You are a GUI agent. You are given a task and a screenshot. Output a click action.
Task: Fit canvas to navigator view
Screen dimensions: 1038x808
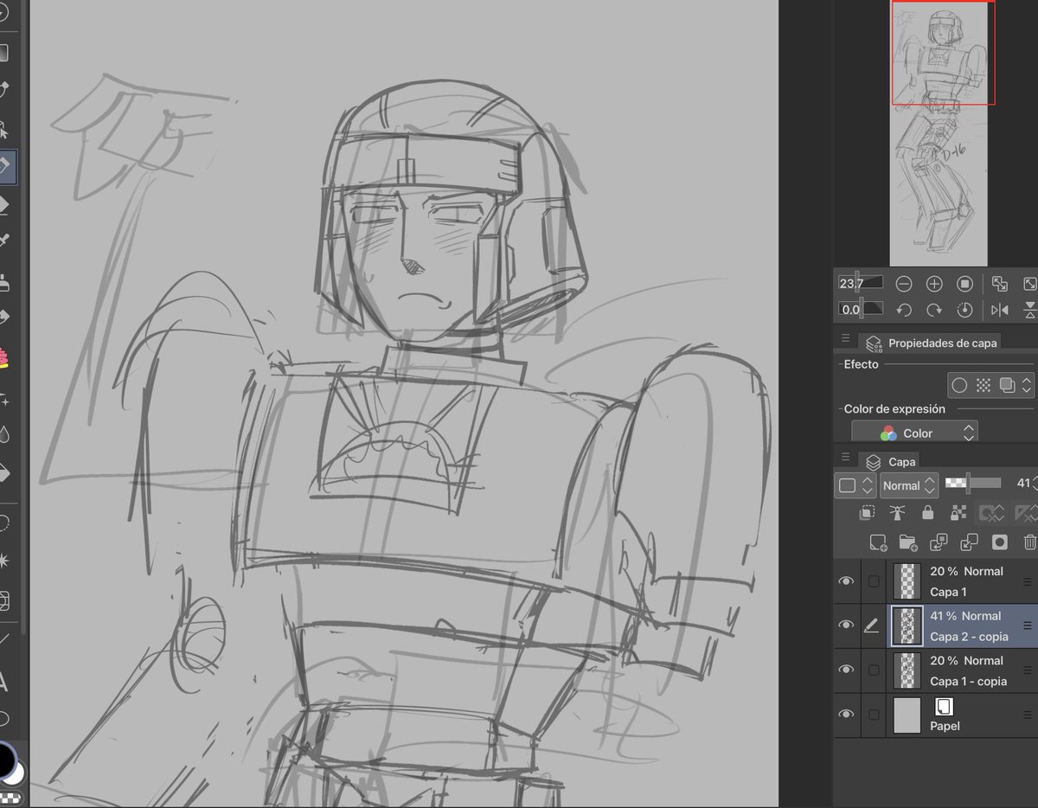1000,284
